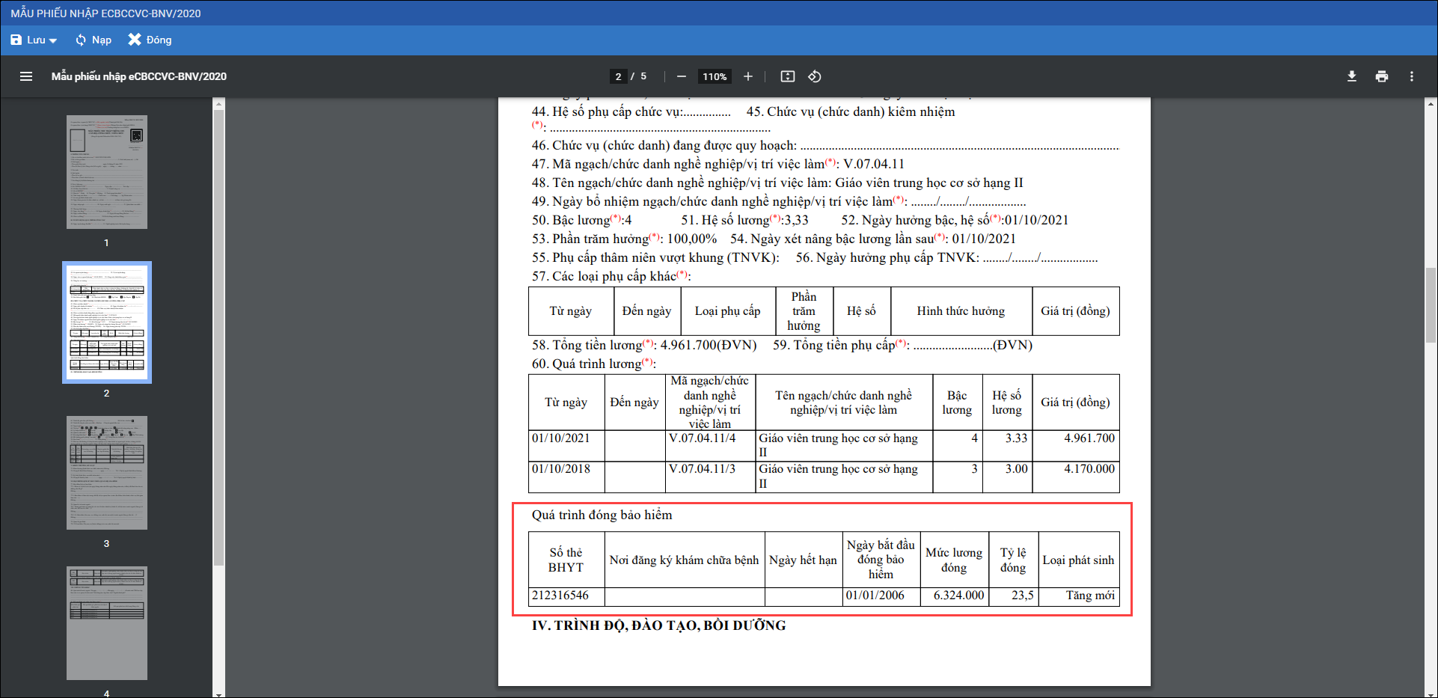Download the PDF file
This screenshot has height=698, width=1438.
tap(1351, 76)
